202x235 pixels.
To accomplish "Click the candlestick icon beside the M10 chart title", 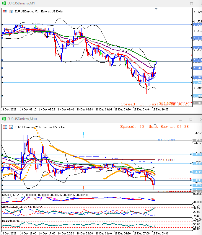I will tap(11, 127).
